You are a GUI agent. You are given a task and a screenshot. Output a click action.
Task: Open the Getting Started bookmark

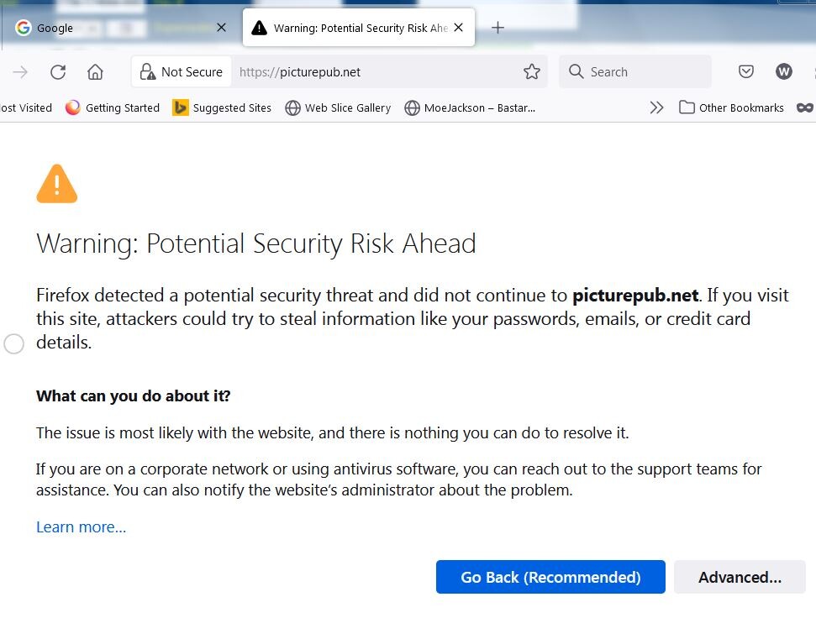click(x=113, y=107)
